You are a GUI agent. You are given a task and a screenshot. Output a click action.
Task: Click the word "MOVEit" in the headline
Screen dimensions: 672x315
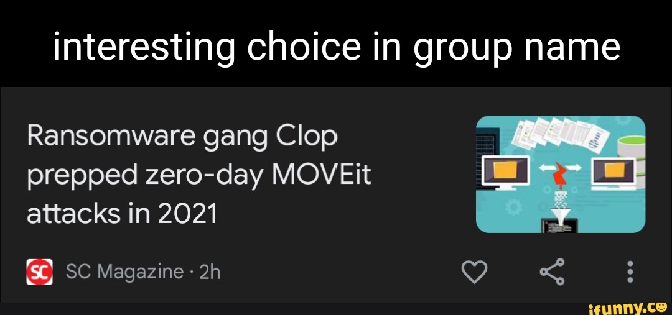[321, 175]
